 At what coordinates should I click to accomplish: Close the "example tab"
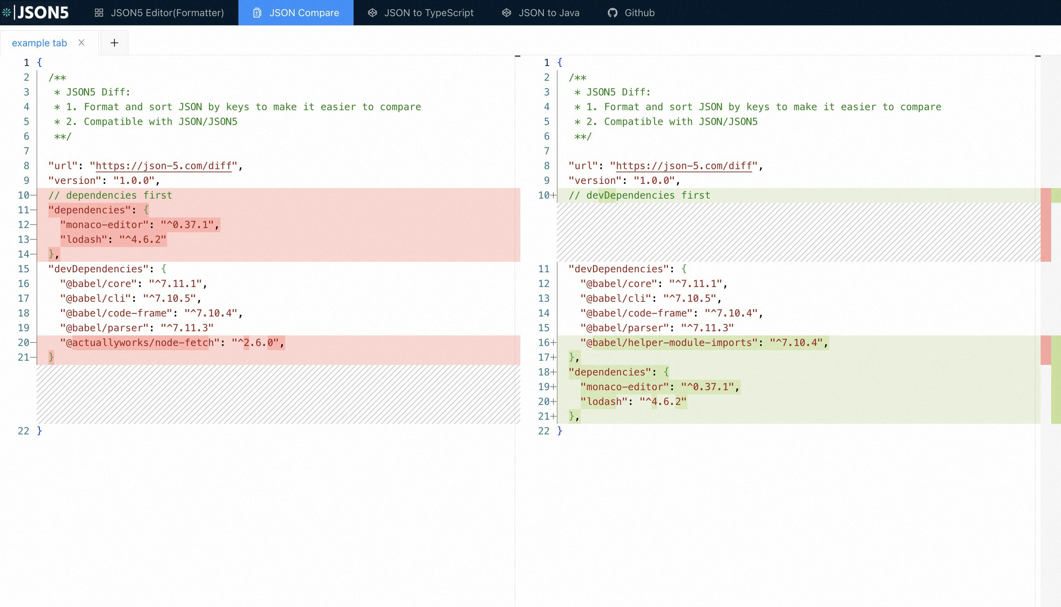[x=82, y=42]
